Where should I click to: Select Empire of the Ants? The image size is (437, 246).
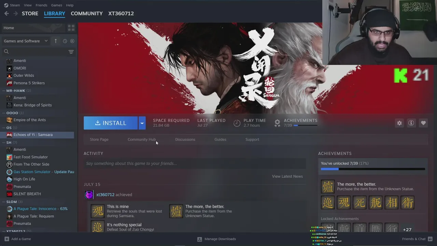[30, 120]
